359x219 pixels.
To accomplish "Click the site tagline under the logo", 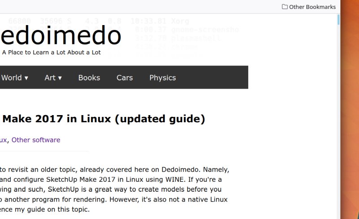I will pyautogui.click(x=51, y=52).
